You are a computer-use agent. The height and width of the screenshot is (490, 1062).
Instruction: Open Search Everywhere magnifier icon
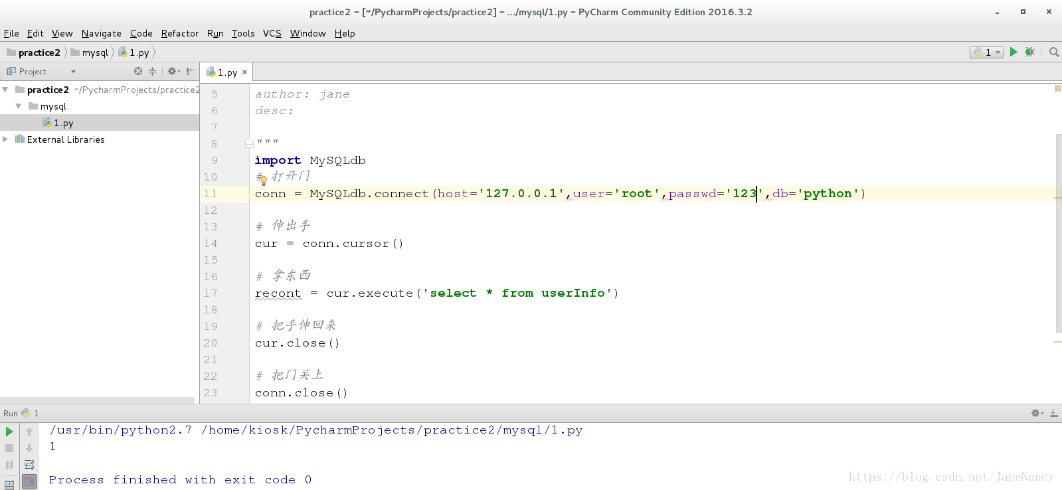pos(1054,52)
